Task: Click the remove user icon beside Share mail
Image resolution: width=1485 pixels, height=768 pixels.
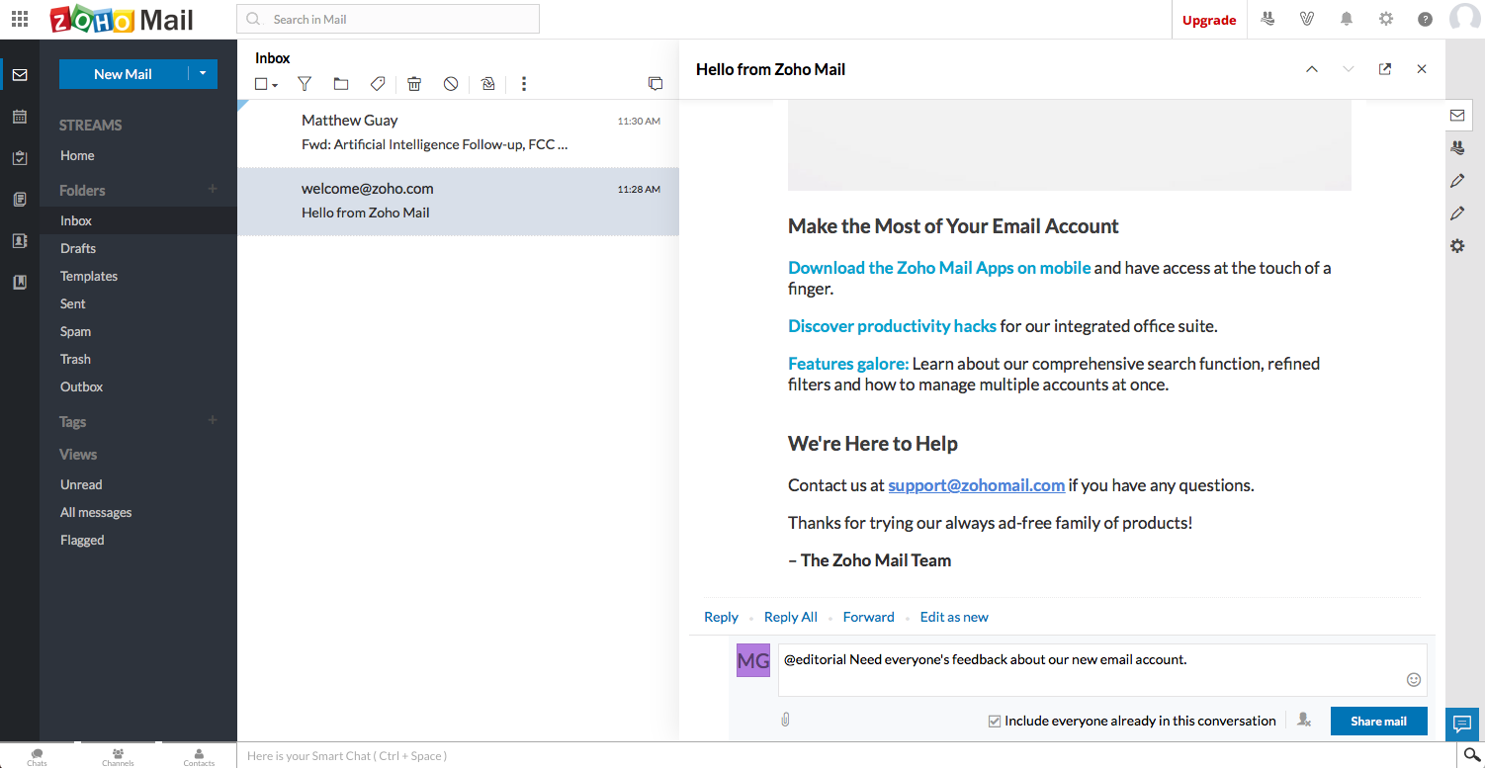Action: click(x=1304, y=721)
